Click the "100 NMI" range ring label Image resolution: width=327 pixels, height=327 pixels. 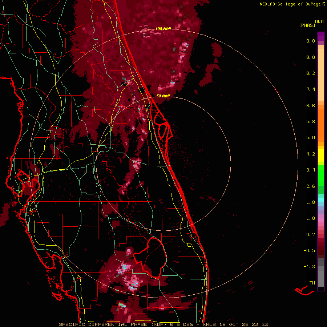[163, 29]
